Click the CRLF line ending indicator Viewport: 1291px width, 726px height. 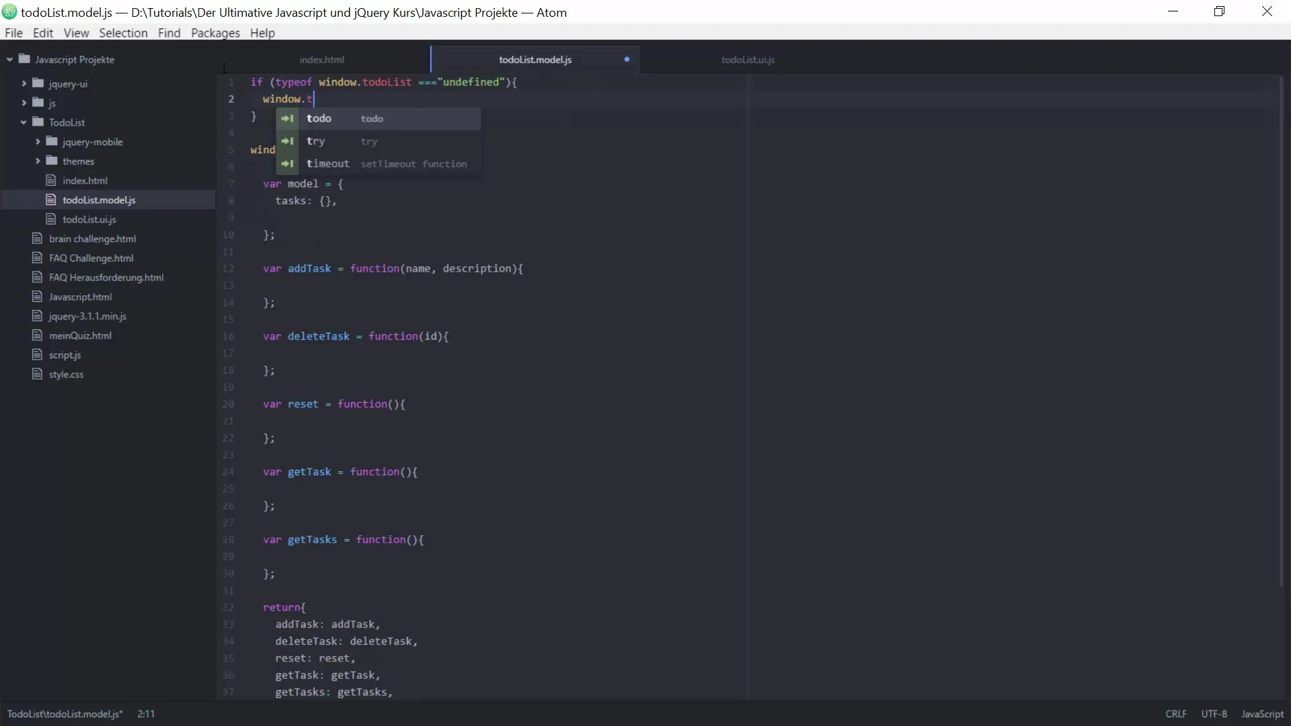click(x=1176, y=714)
